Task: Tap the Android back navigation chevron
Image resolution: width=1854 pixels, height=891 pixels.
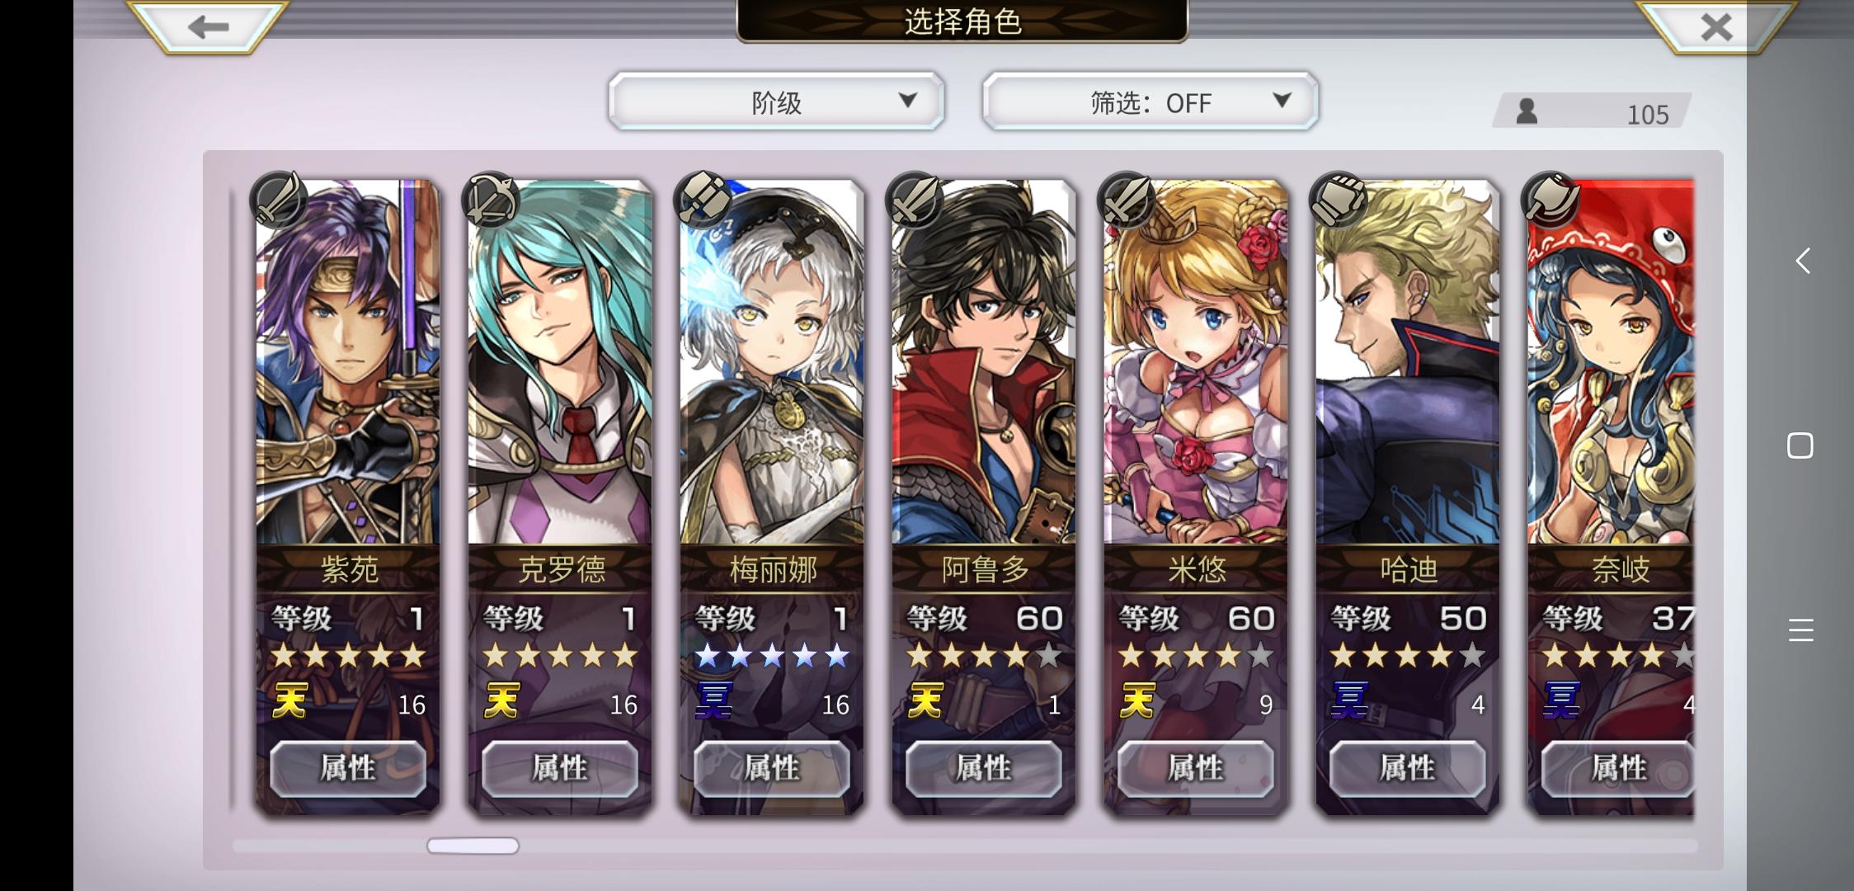Action: pyautogui.click(x=1803, y=262)
